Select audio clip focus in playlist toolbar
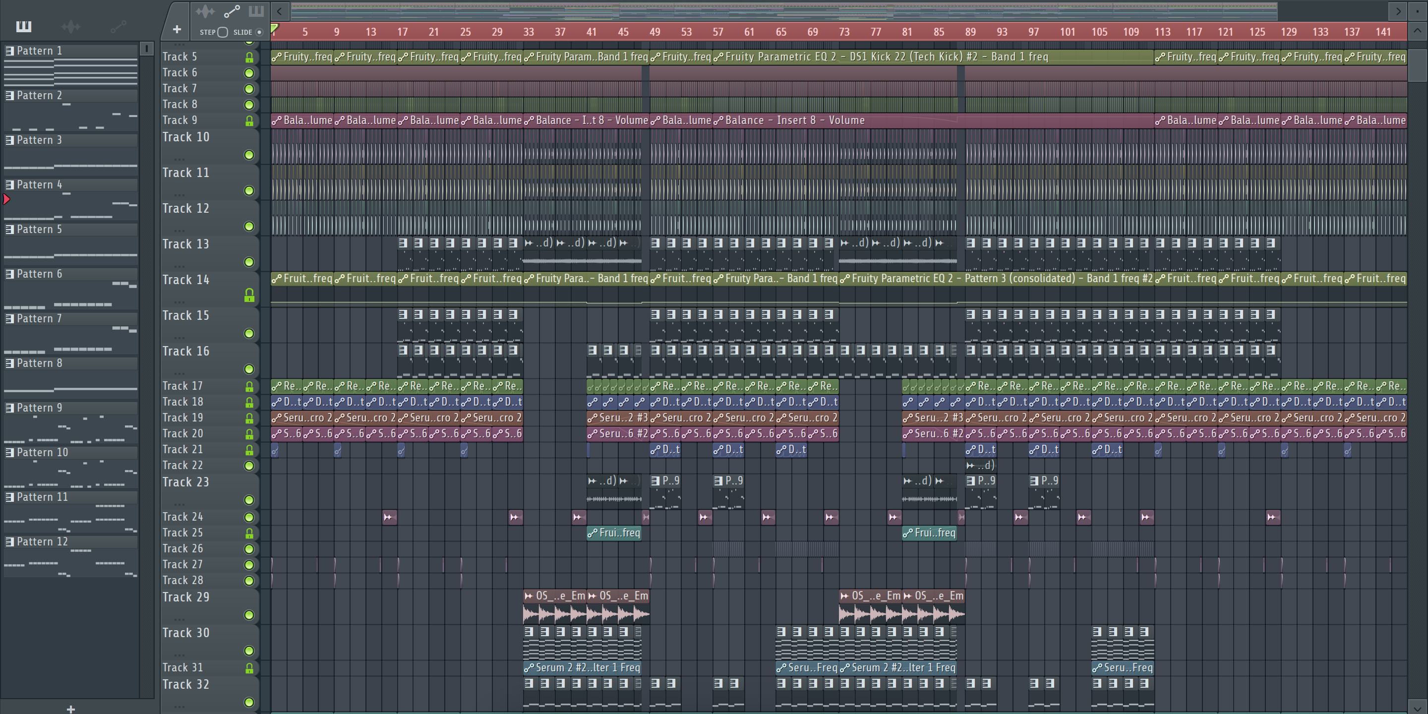Image resolution: width=1428 pixels, height=714 pixels. [x=205, y=11]
